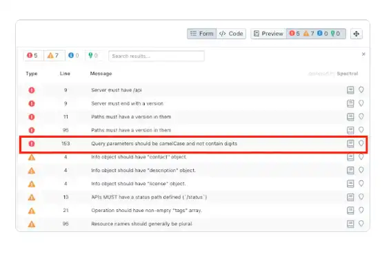Open docs icon for line 11 paths version row
The image size is (382, 263).
(350, 117)
